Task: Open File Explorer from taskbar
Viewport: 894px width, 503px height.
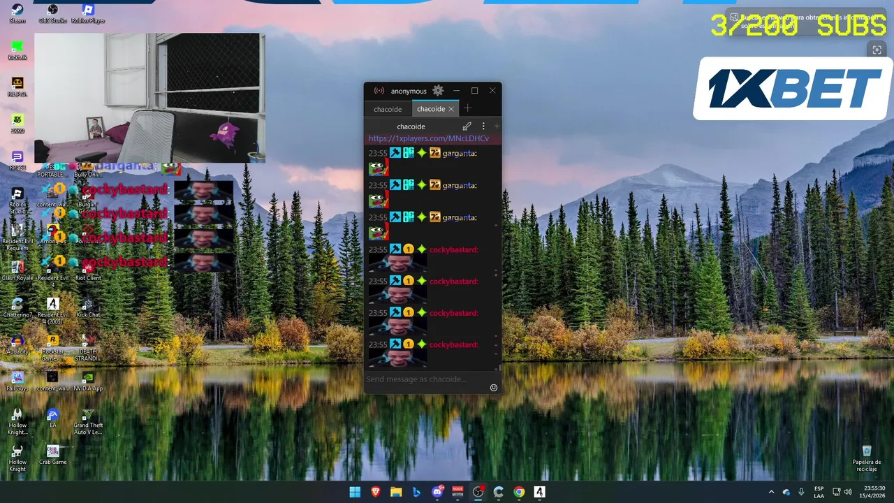Action: pyautogui.click(x=396, y=492)
